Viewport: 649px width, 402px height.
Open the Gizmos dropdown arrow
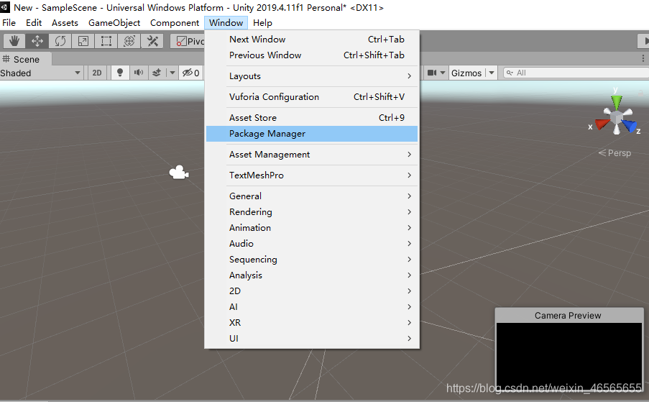(492, 73)
